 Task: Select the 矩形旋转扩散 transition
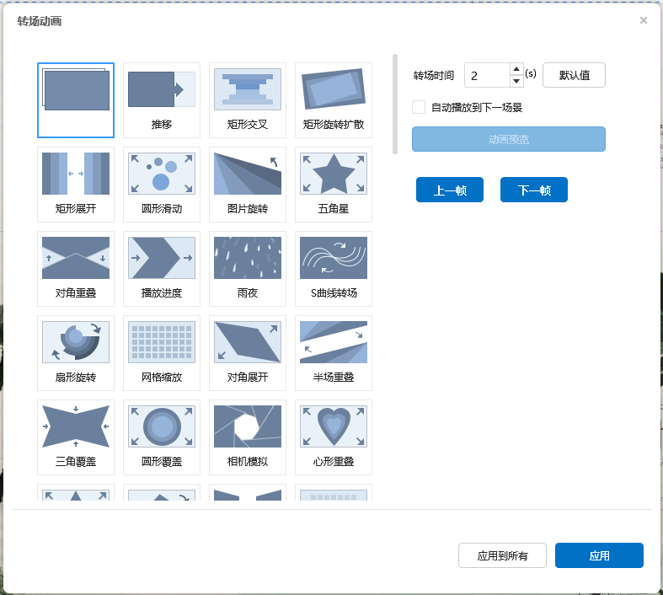334,100
